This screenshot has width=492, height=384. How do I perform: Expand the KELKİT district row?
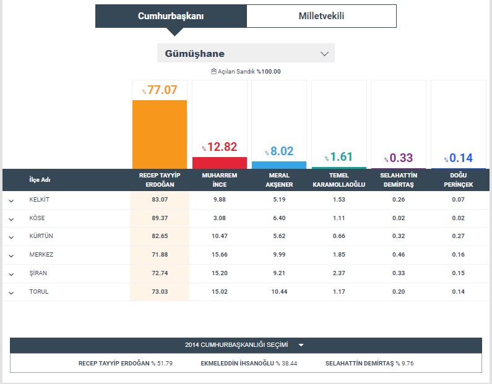click(x=11, y=200)
